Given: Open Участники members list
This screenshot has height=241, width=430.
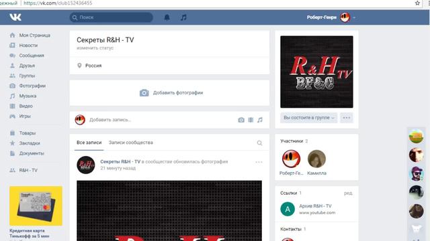Looking at the screenshot, I should click(x=294, y=141).
